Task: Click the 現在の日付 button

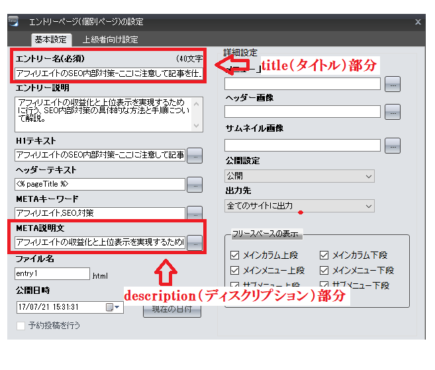Action: pos(172,311)
